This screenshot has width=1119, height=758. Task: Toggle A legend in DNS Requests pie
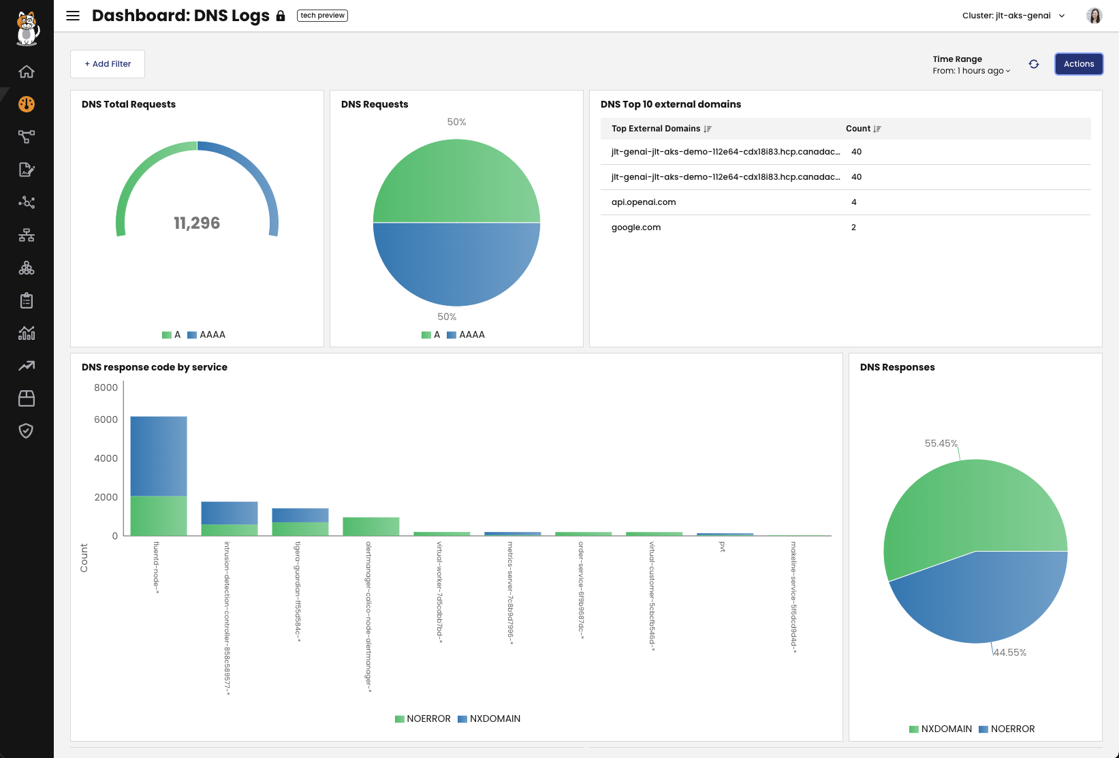pyautogui.click(x=431, y=334)
